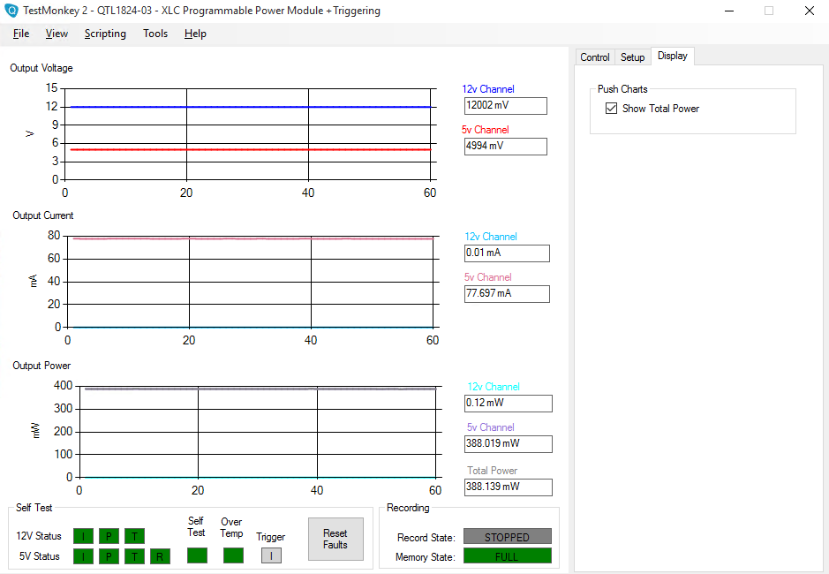Screen dimensions: 829x574
Task: Click the 5V Status 'I' indicator
Action: (83, 556)
